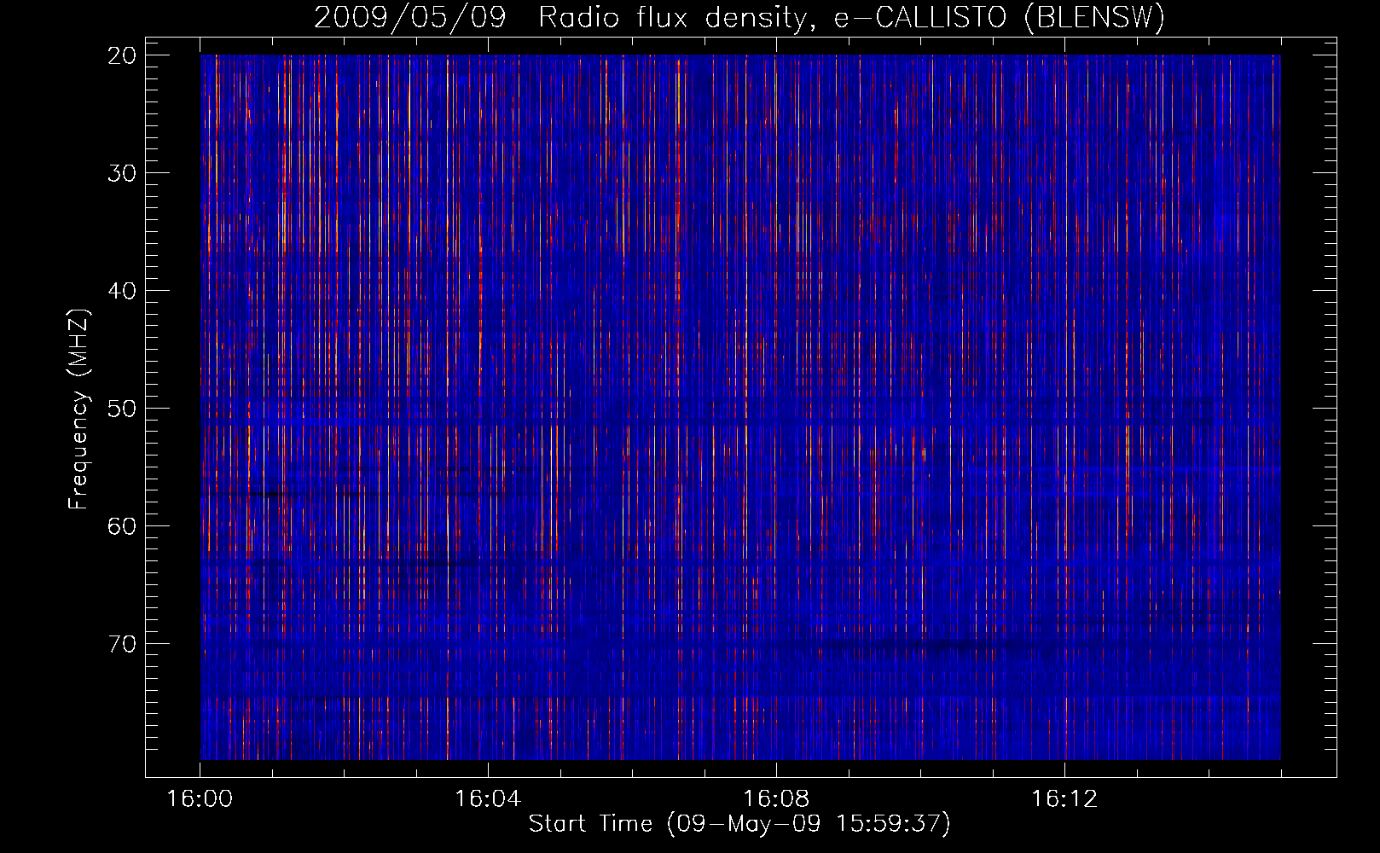Image resolution: width=1380 pixels, height=853 pixels.
Task: Click the 16:12 time tick label
Action: pos(1064,799)
